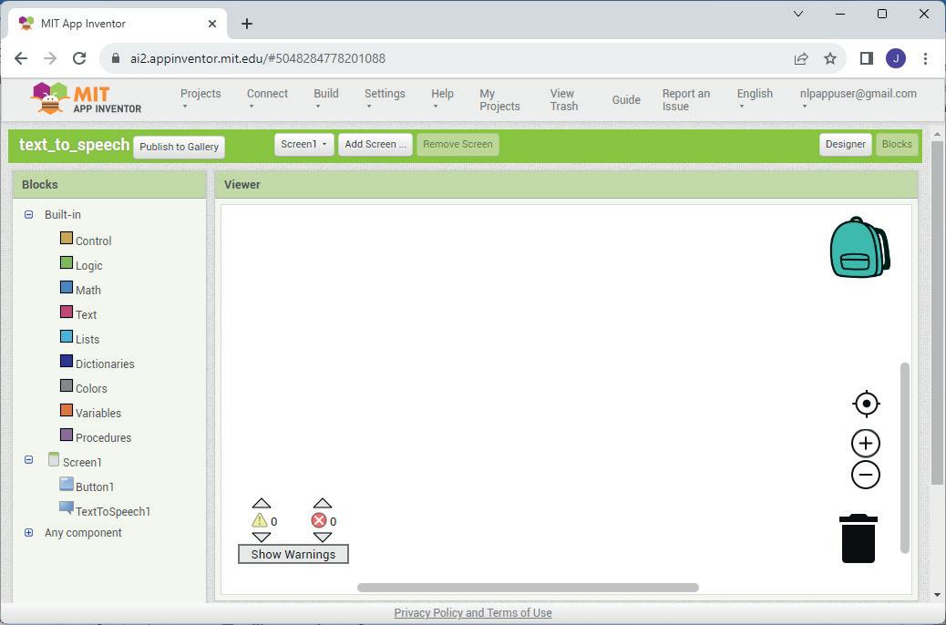Go to next warning down arrow
This screenshot has height=625, width=946.
262,537
